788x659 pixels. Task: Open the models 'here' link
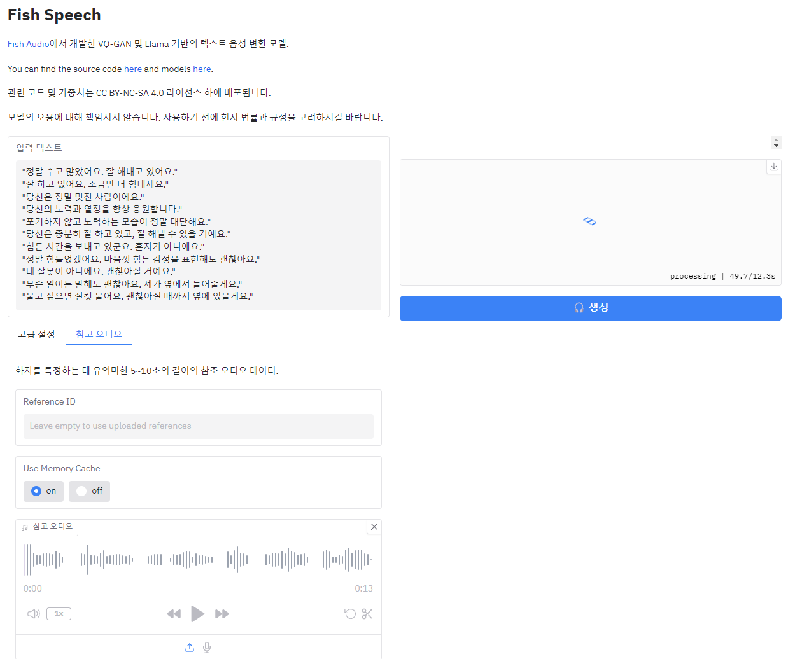(x=202, y=69)
